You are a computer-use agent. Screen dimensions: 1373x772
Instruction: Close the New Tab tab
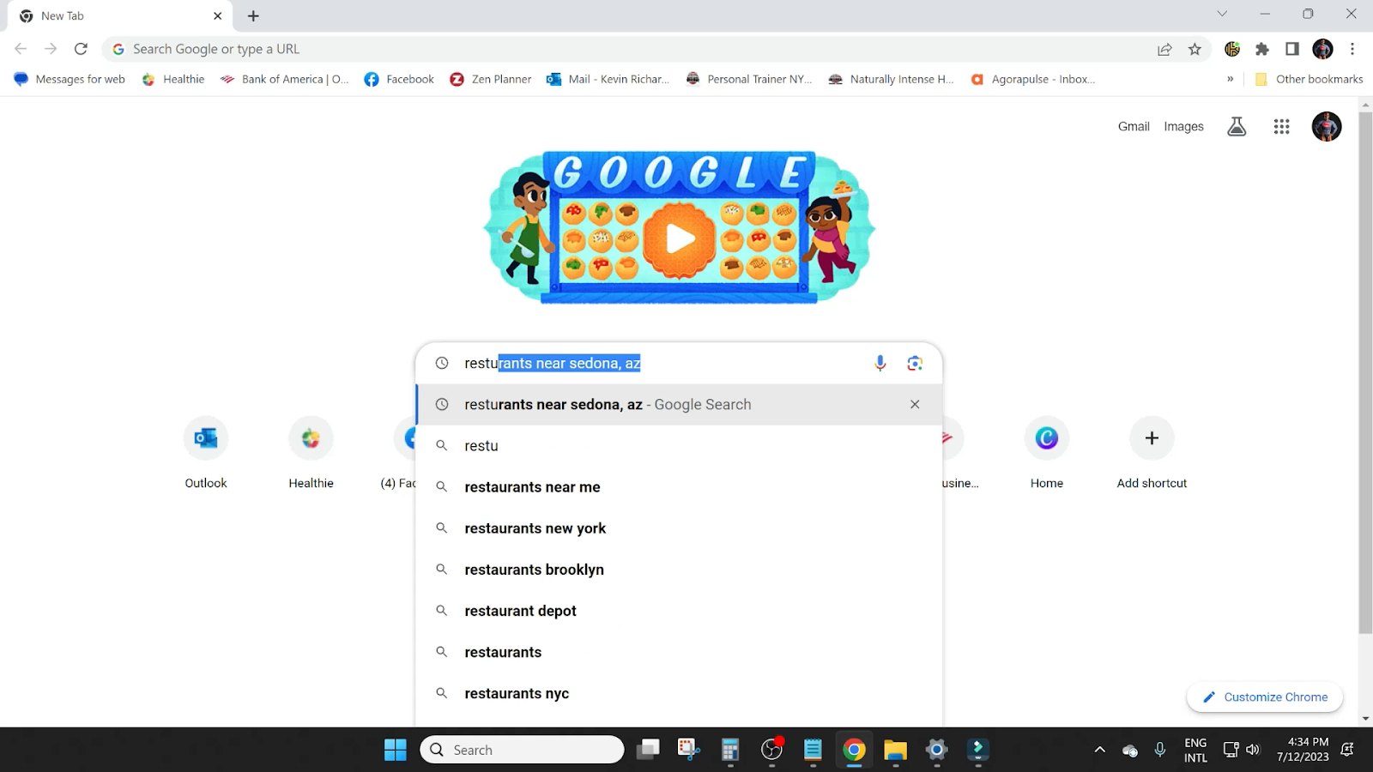click(217, 15)
